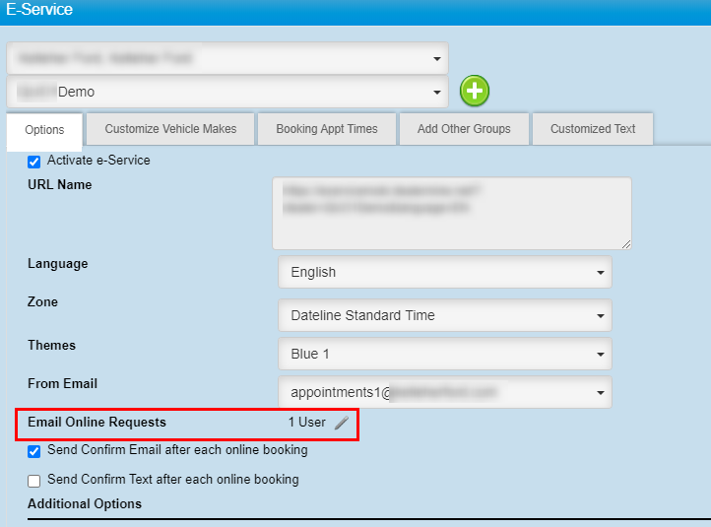Switch to the Customize Vehicle Makes tab

pos(169,129)
